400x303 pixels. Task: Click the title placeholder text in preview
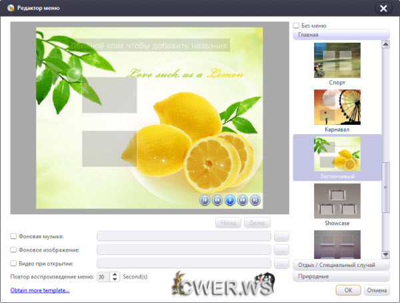[x=149, y=46]
